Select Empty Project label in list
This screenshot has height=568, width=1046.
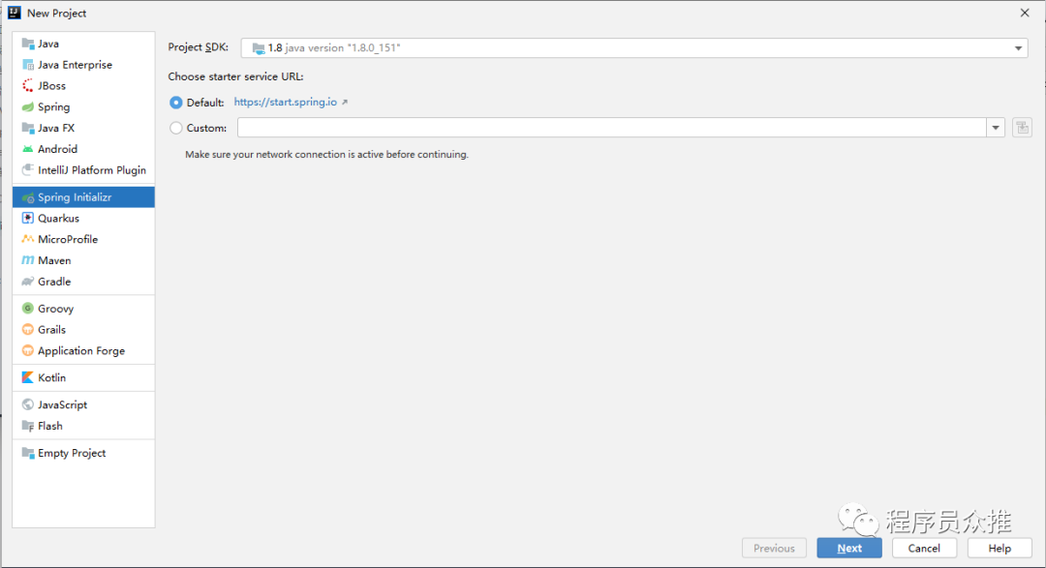[72, 453]
